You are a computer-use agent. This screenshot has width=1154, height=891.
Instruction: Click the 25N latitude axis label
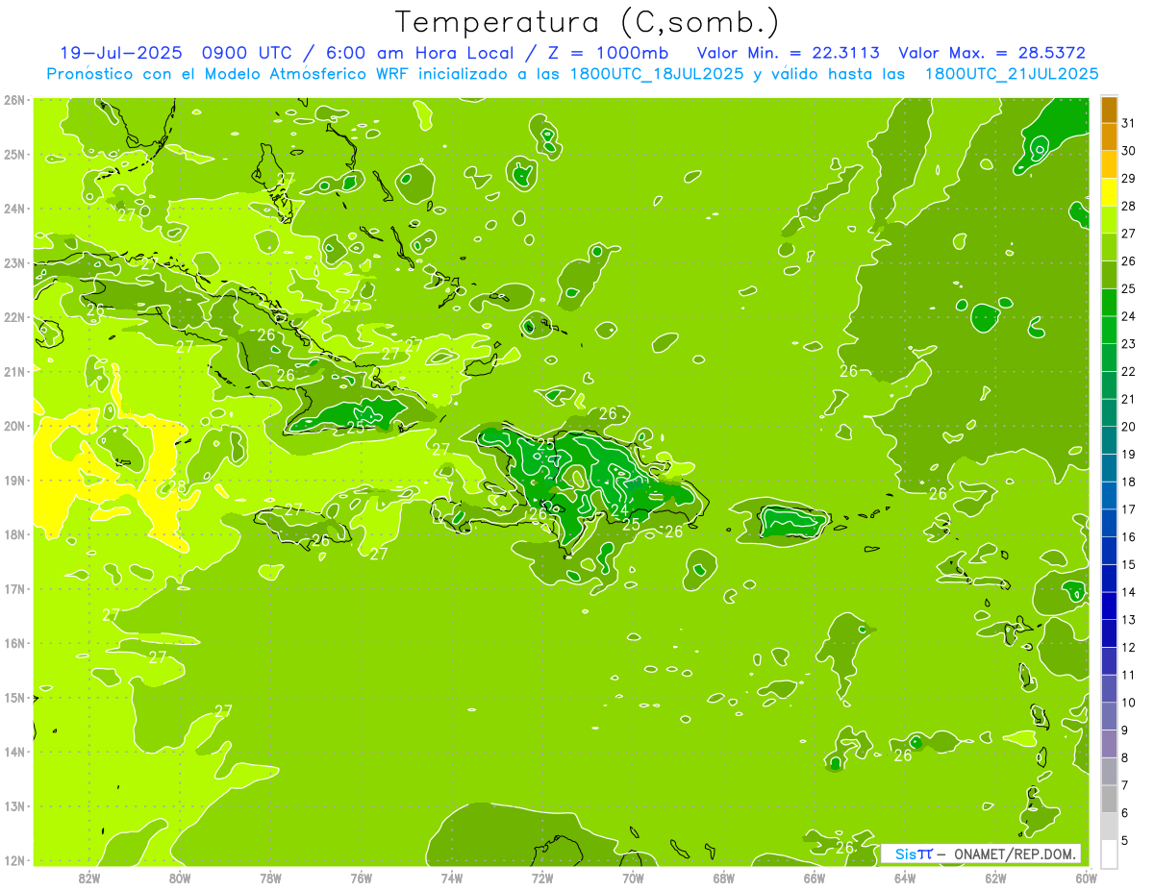(x=13, y=155)
